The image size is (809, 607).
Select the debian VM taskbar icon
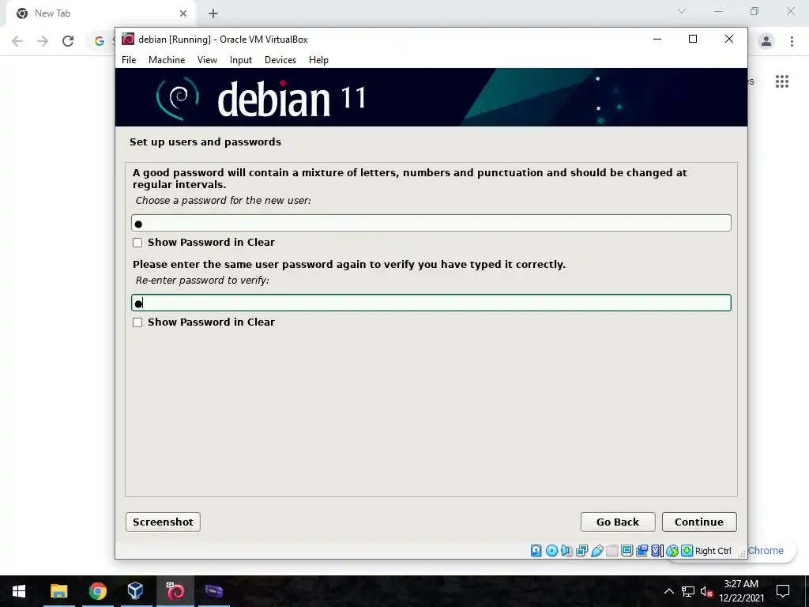(175, 591)
